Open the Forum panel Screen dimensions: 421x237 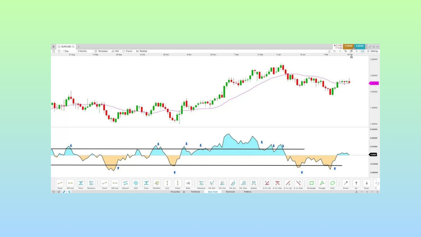(x=127, y=51)
